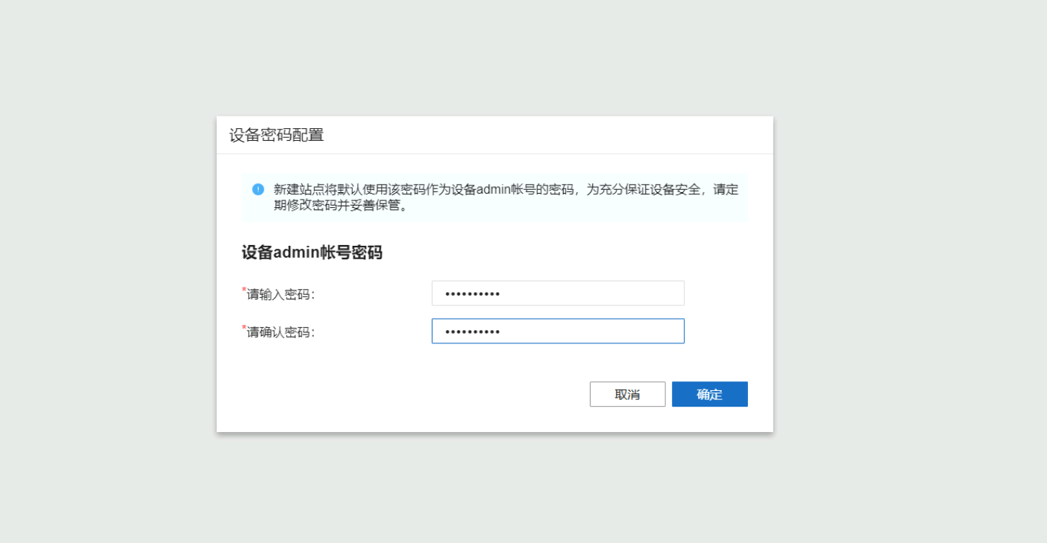Click empty right end of 请确认密码 field
This screenshot has height=543, width=1047.
pyautogui.click(x=656, y=331)
